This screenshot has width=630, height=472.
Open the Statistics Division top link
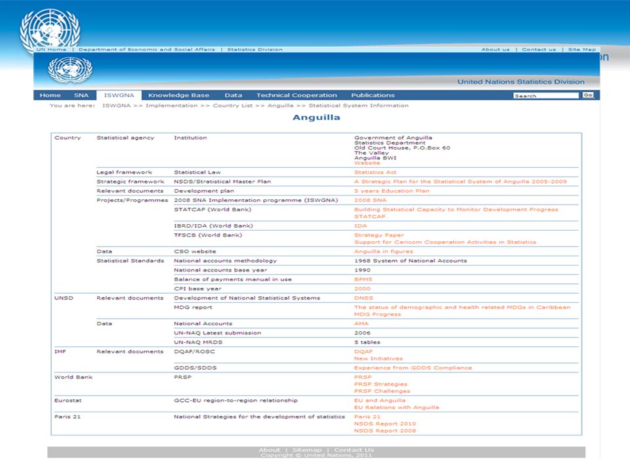click(x=255, y=49)
